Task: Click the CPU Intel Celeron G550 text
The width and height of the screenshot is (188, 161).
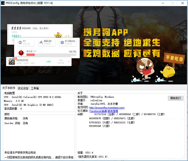Action: tap(33, 97)
